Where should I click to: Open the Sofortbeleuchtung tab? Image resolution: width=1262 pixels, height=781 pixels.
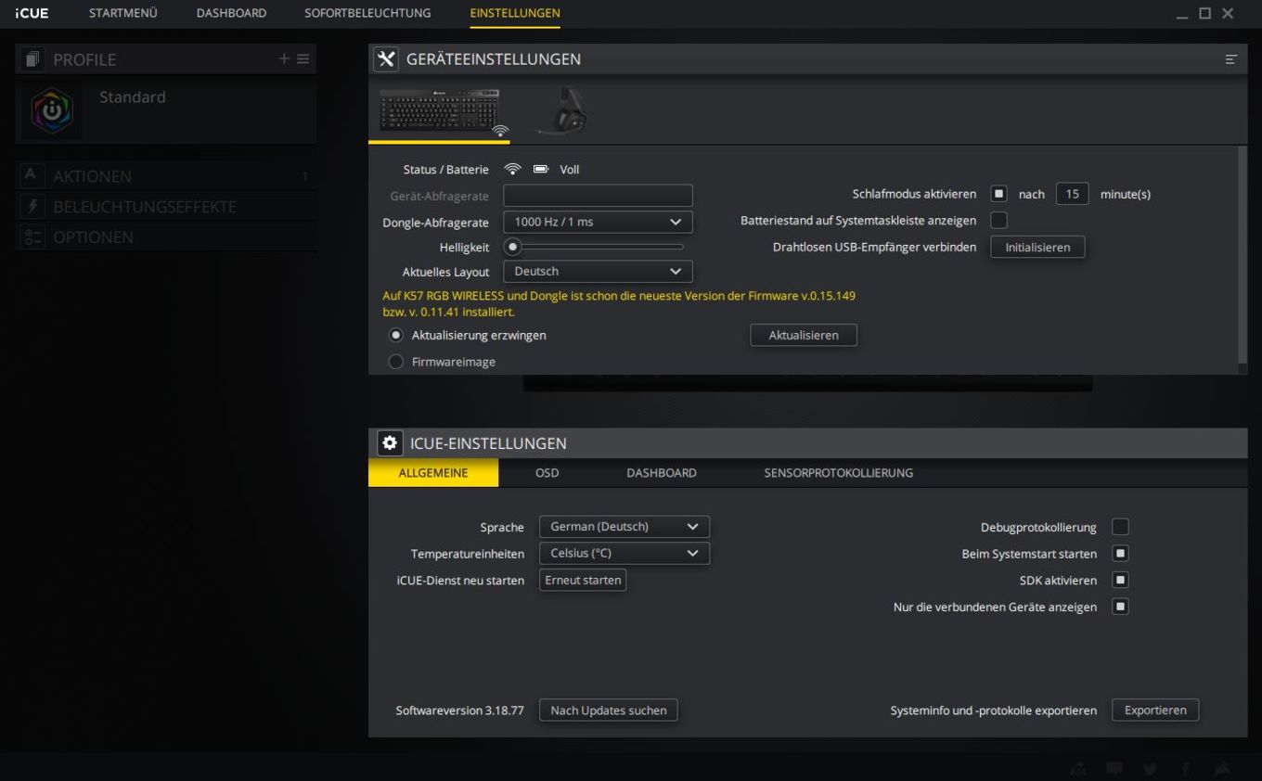click(367, 13)
